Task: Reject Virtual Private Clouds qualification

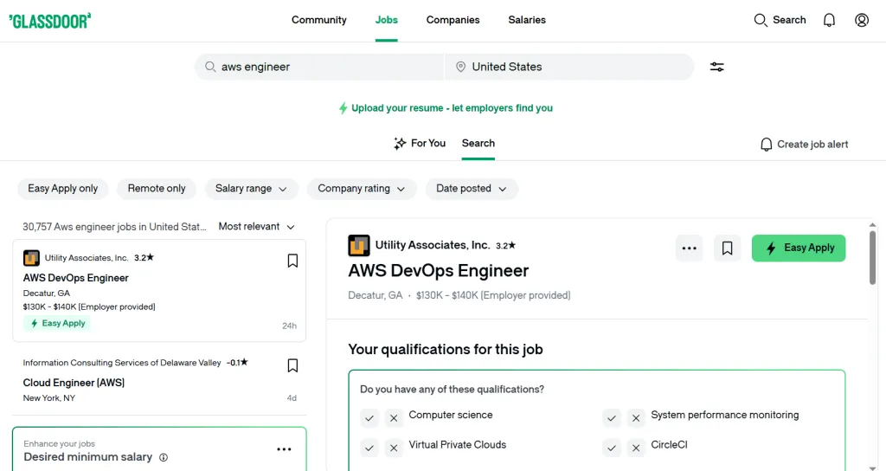Action: point(394,448)
